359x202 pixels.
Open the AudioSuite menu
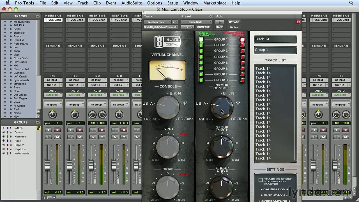[132, 3]
